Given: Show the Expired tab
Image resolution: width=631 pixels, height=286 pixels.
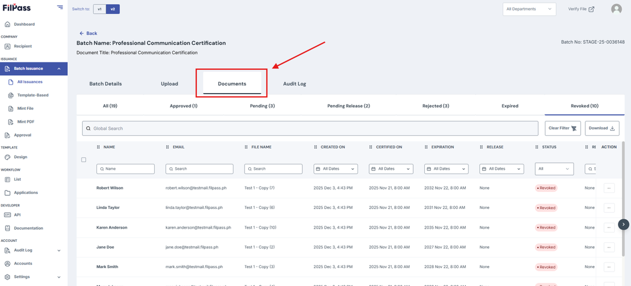Looking at the screenshot, I should (x=510, y=106).
